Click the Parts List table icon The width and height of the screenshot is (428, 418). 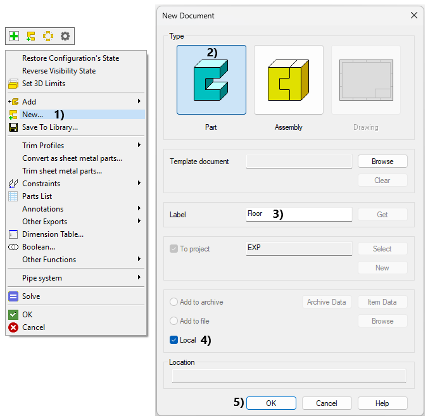[x=13, y=196]
